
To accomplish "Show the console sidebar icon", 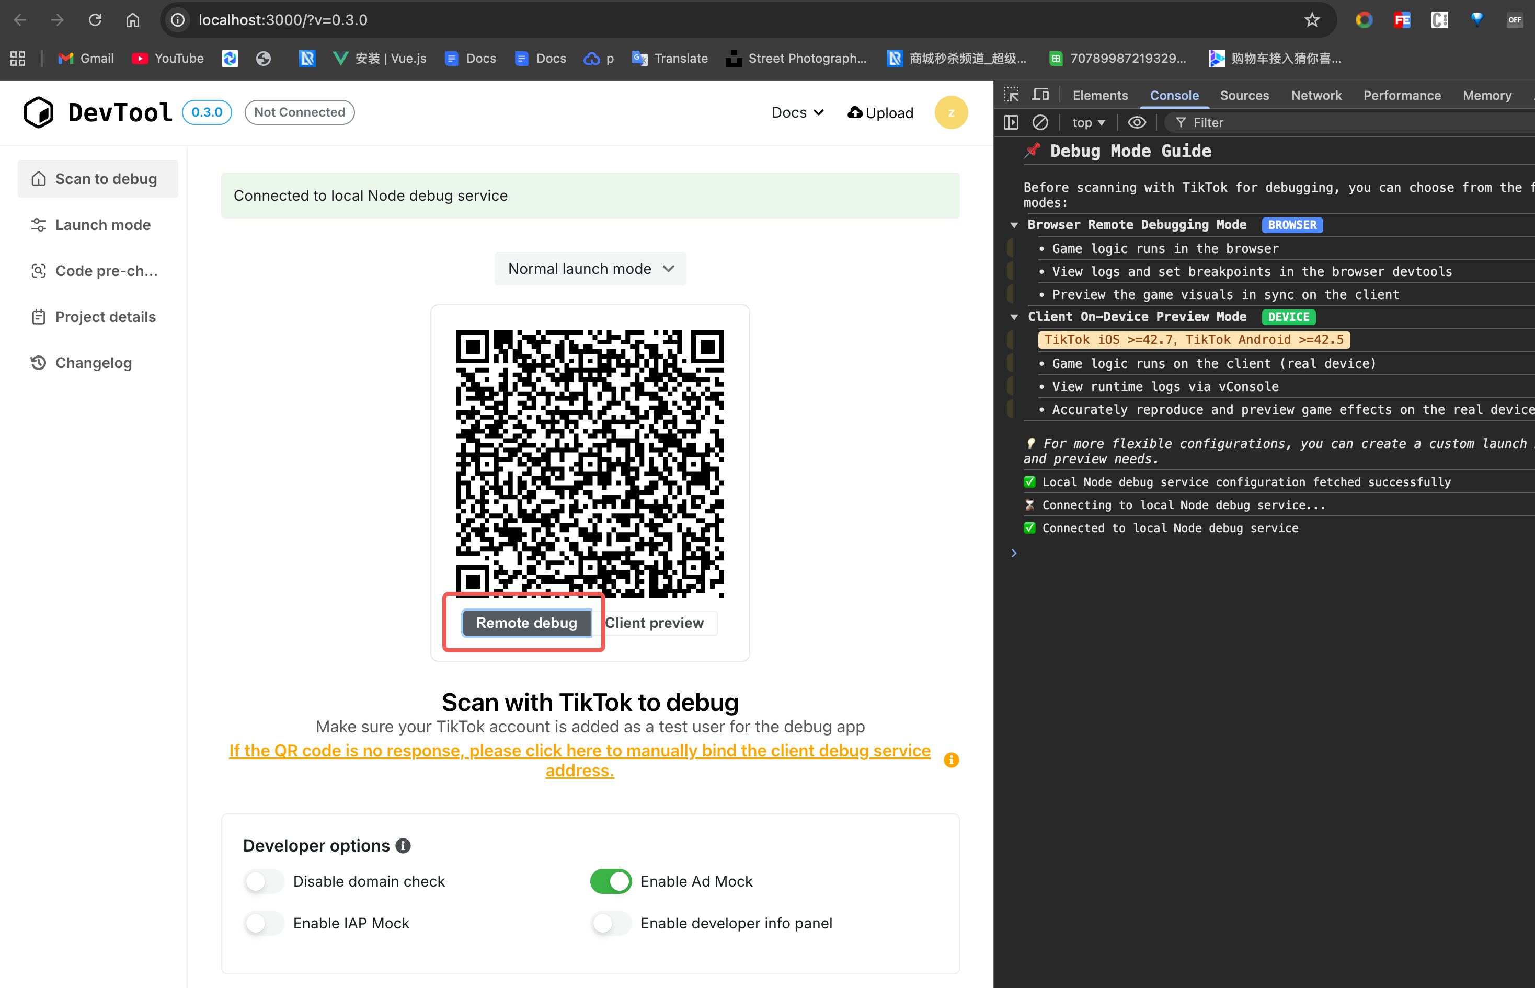I will point(1012,122).
